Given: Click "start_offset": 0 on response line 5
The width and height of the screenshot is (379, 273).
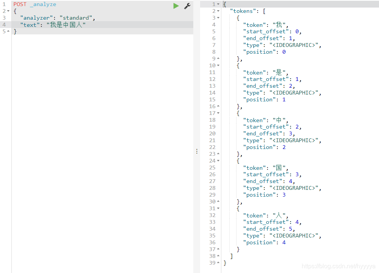Looking at the screenshot, I should 272,31.
